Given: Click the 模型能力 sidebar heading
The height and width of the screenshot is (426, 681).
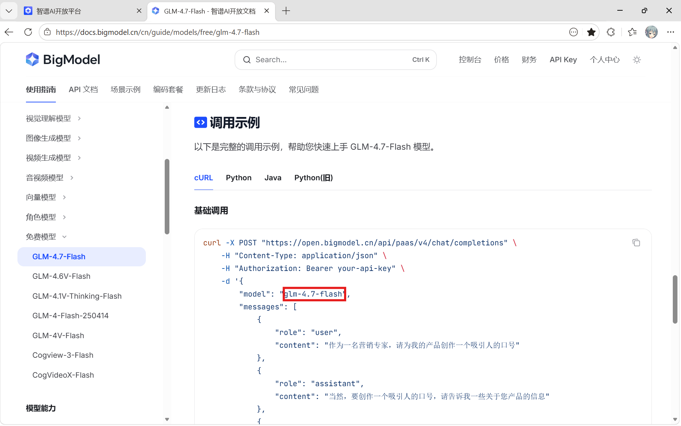Looking at the screenshot, I should point(41,408).
